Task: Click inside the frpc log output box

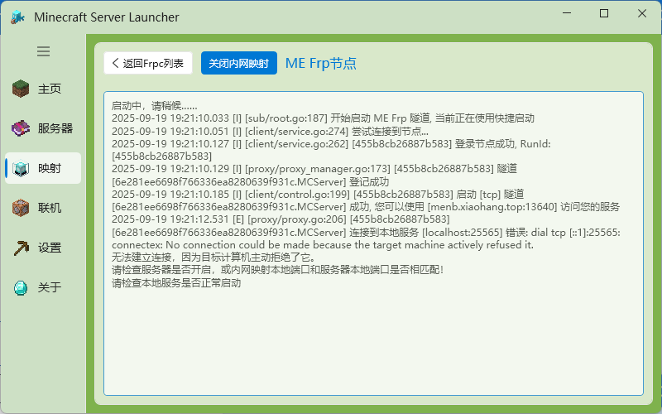Action: pyautogui.click(x=374, y=243)
